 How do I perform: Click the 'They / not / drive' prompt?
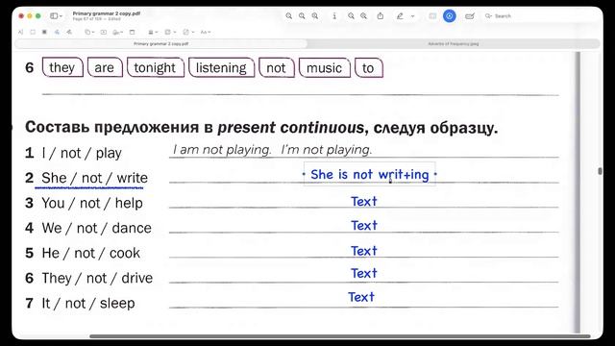click(x=97, y=278)
